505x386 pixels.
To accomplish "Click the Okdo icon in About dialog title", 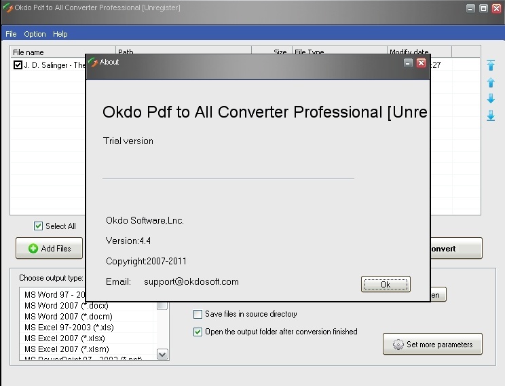I will click(93, 62).
